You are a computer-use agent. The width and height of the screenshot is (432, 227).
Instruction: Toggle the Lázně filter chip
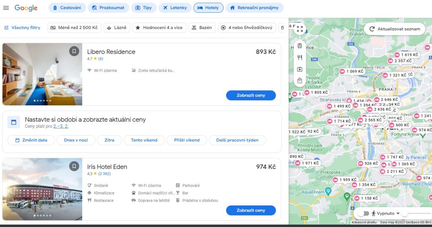[117, 27]
